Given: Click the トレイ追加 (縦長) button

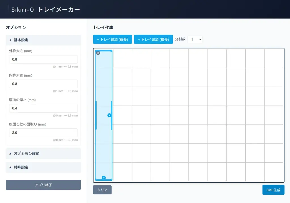Looking at the screenshot, I should [x=112, y=40].
